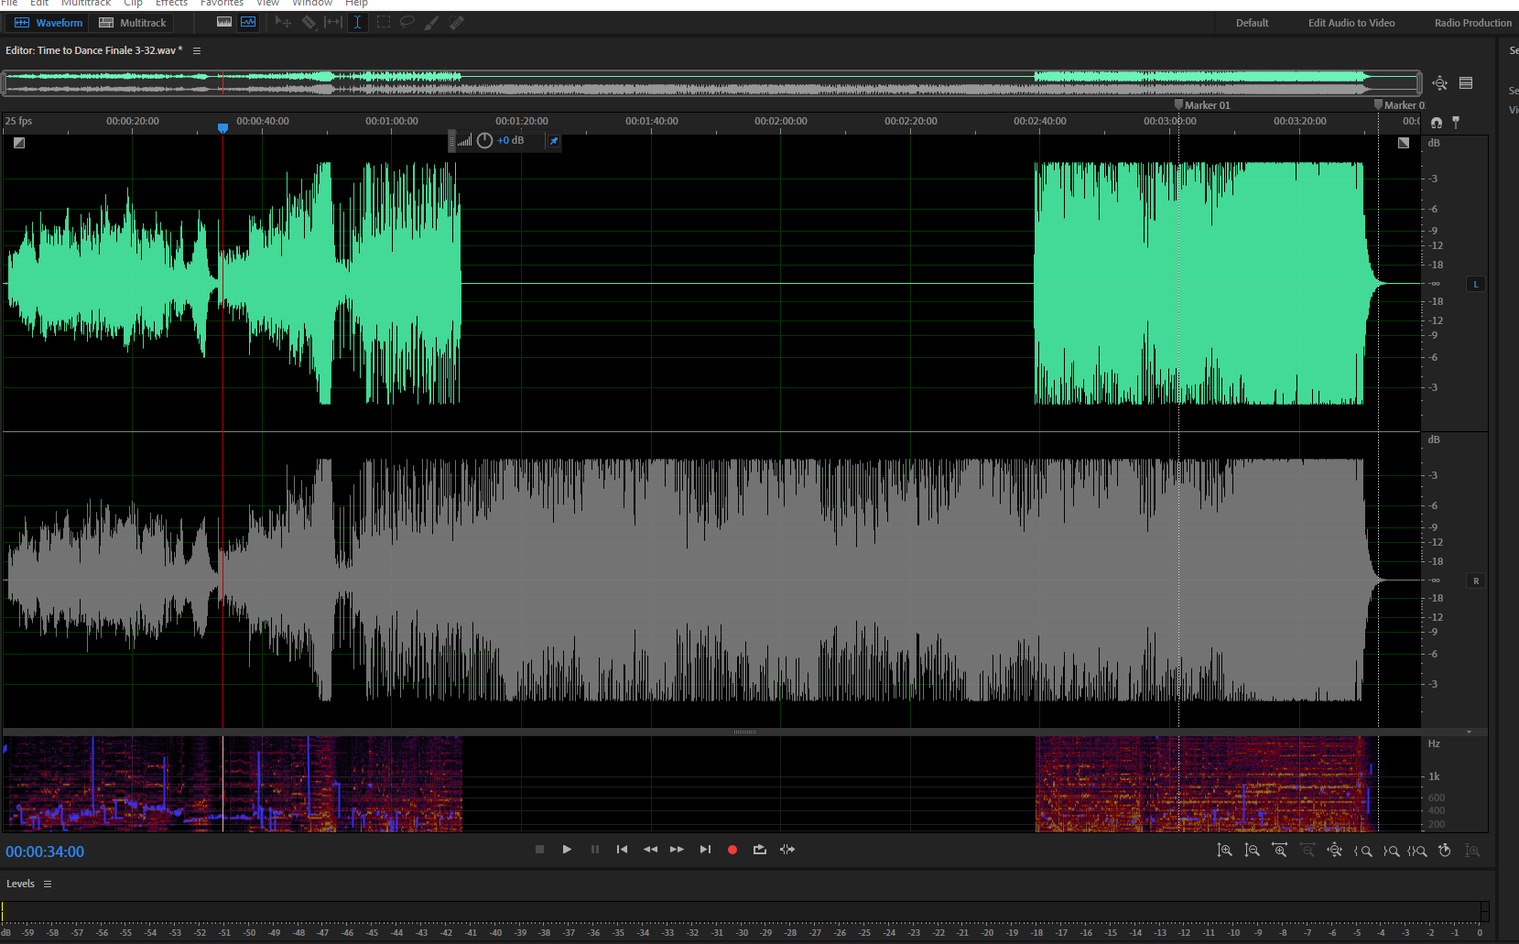Switch to the Default workspace
1519x944 pixels.
[1252, 22]
